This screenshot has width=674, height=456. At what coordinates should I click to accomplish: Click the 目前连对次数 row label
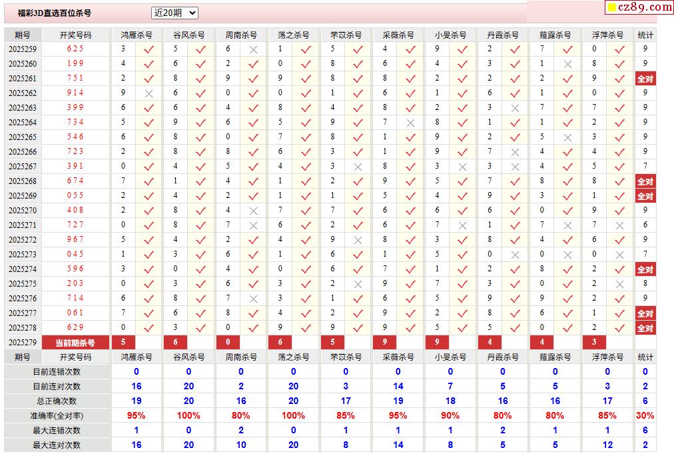[x=57, y=387]
